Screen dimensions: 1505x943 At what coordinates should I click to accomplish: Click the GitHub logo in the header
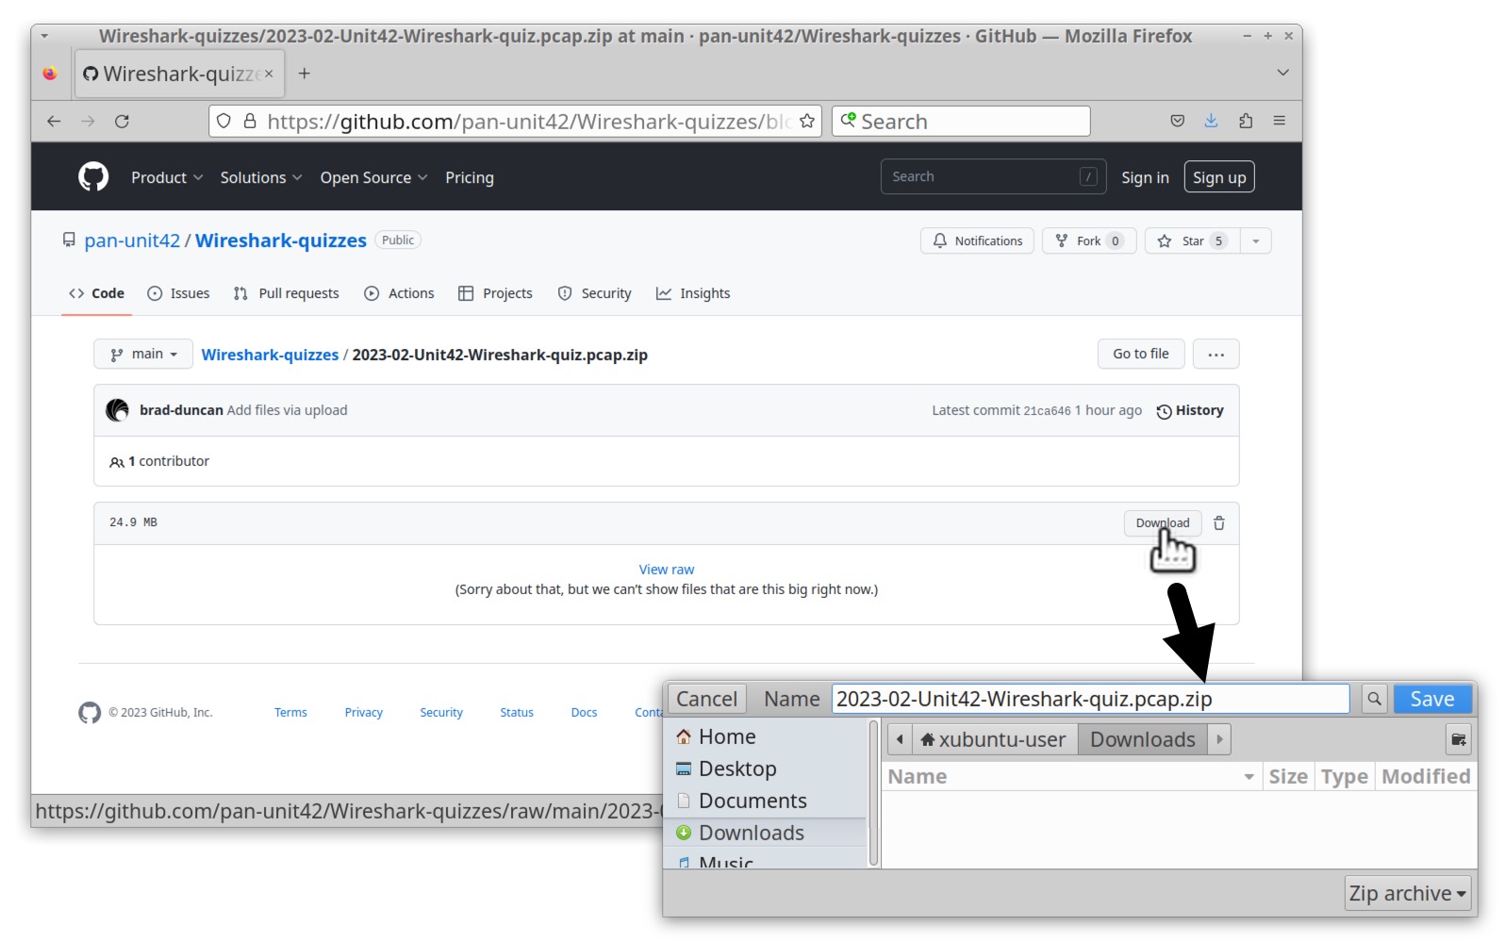click(93, 176)
